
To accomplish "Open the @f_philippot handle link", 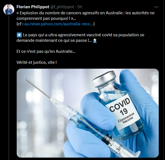I will click(62, 7).
